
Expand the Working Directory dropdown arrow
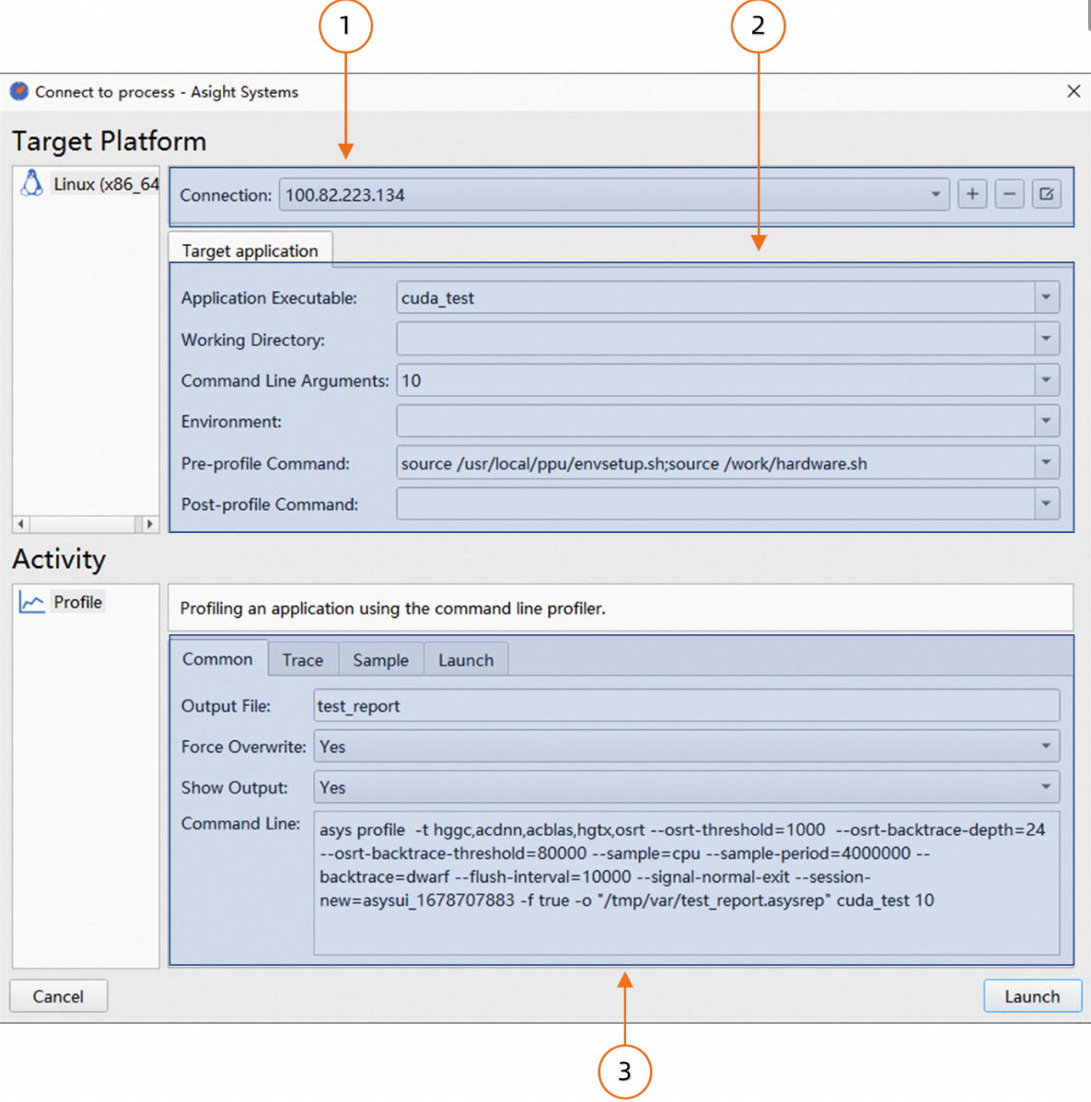1046,339
